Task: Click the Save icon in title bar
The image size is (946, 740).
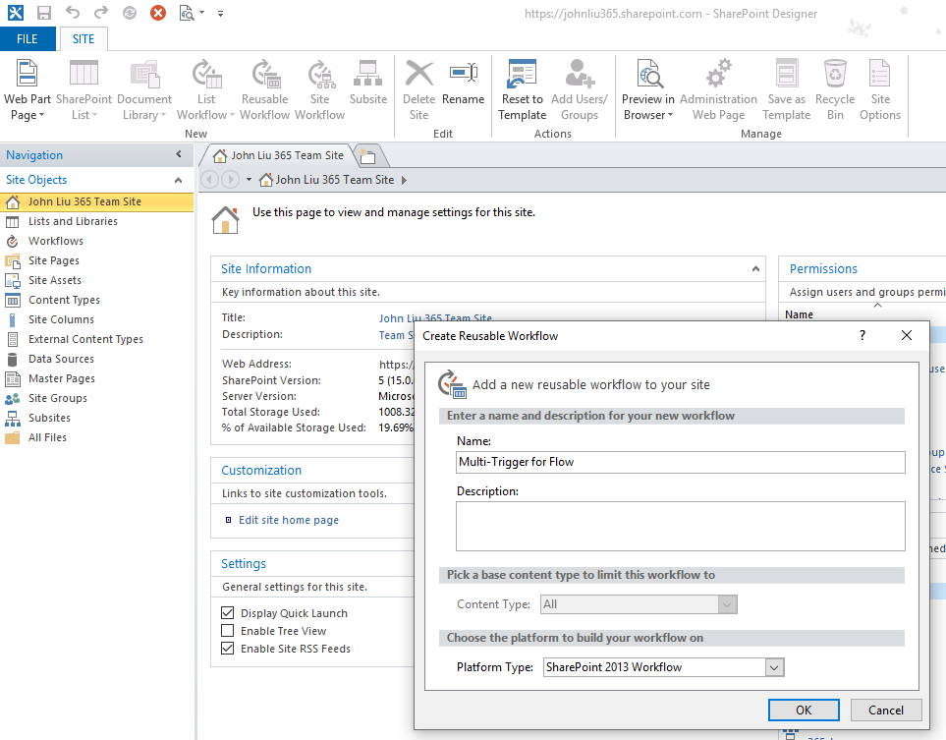Action: (x=44, y=13)
